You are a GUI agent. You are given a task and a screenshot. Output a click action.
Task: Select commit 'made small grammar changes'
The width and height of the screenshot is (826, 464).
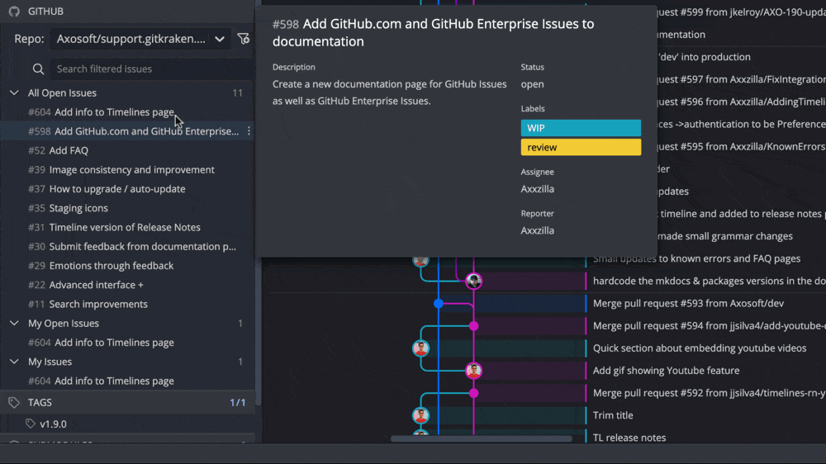(725, 236)
